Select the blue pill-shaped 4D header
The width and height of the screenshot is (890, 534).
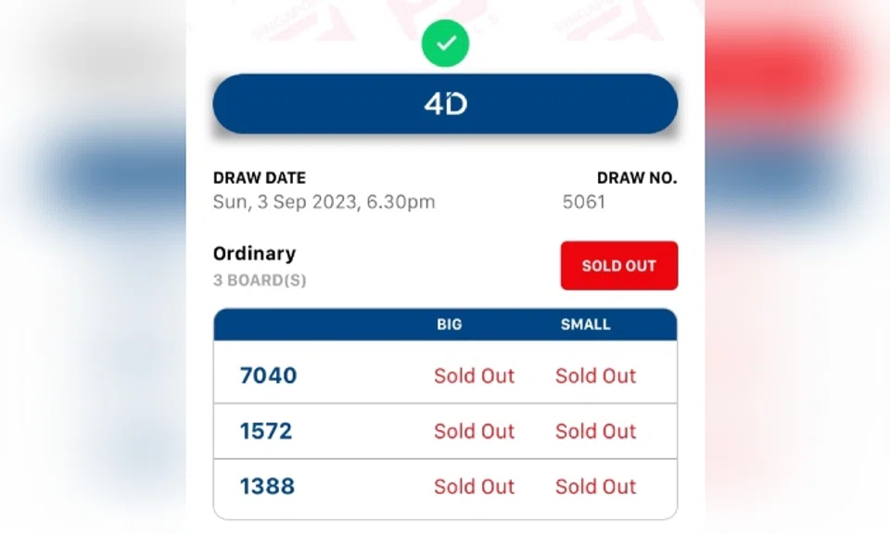tap(445, 103)
